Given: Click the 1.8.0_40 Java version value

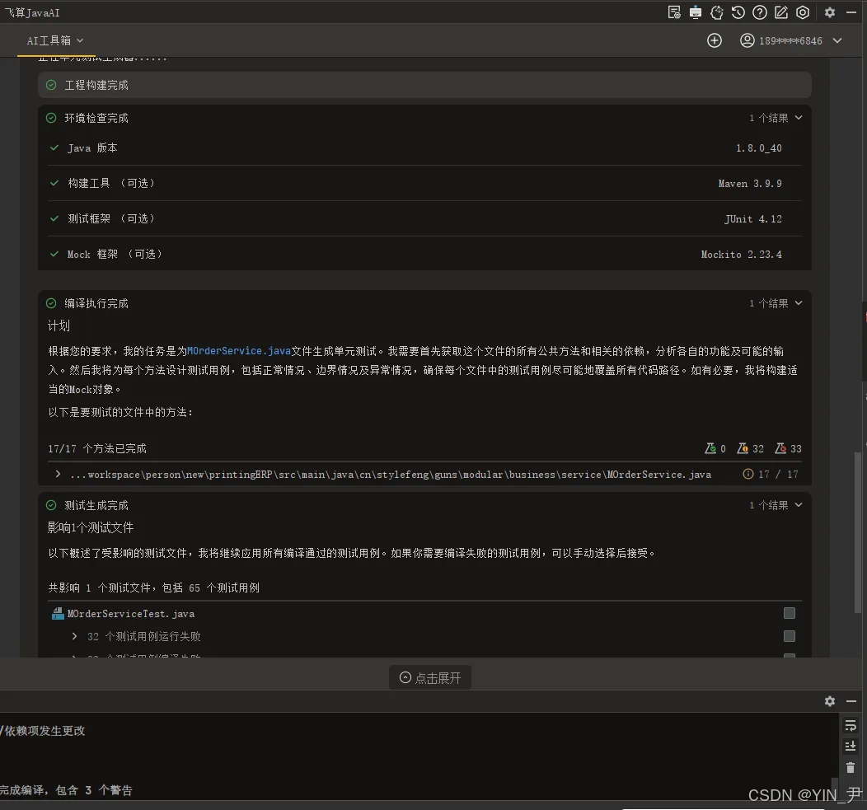Looking at the screenshot, I should [758, 148].
